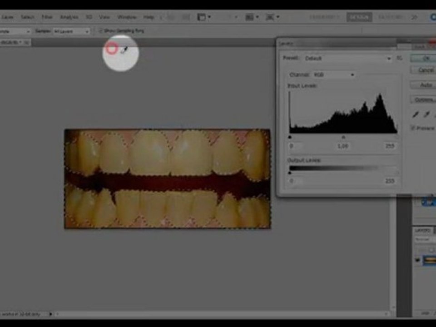The image size is (436, 327).
Task: Click the teeth photo on canvas
Action: (x=168, y=179)
